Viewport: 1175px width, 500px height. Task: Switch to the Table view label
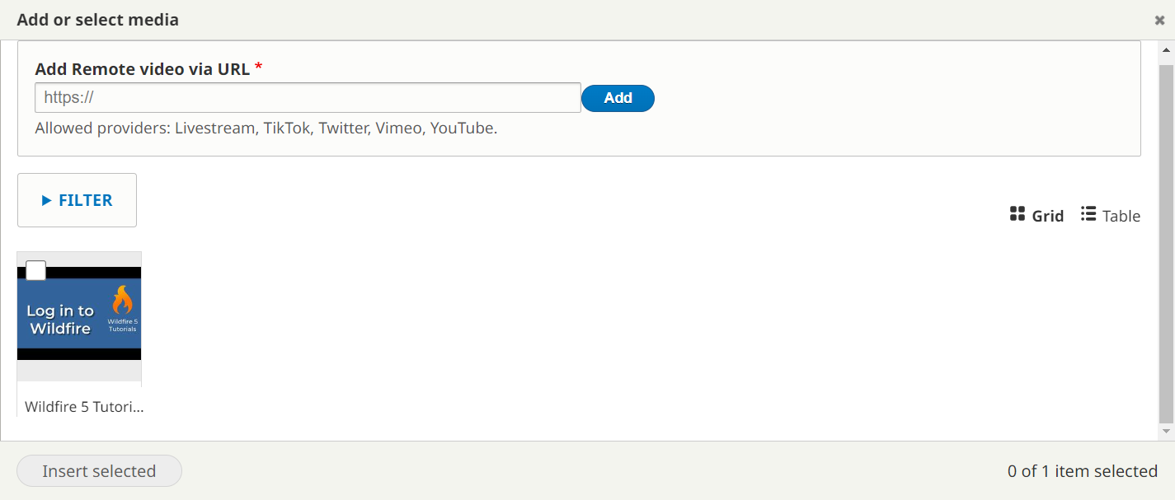point(1121,216)
